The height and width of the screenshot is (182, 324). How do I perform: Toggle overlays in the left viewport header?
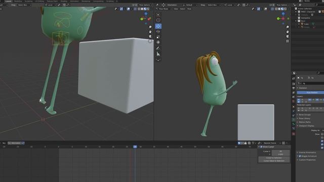click(129, 9)
